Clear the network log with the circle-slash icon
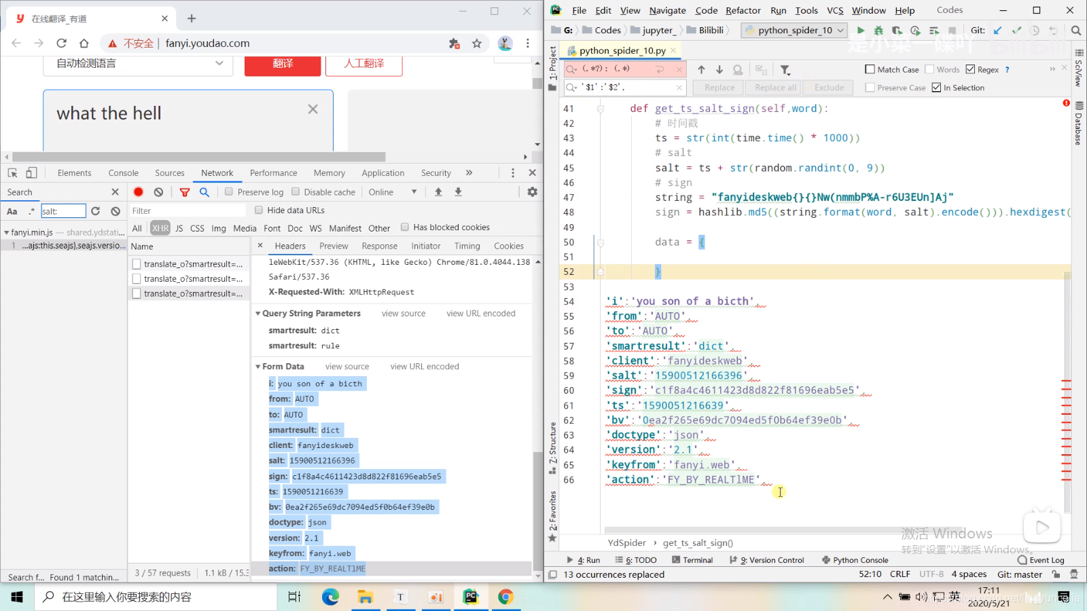1087x611 pixels. (158, 192)
